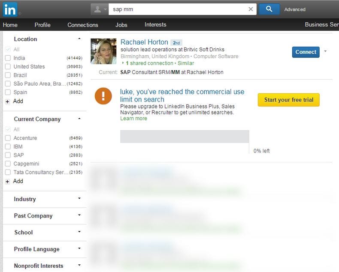Go to the Home menu

coord(10,25)
